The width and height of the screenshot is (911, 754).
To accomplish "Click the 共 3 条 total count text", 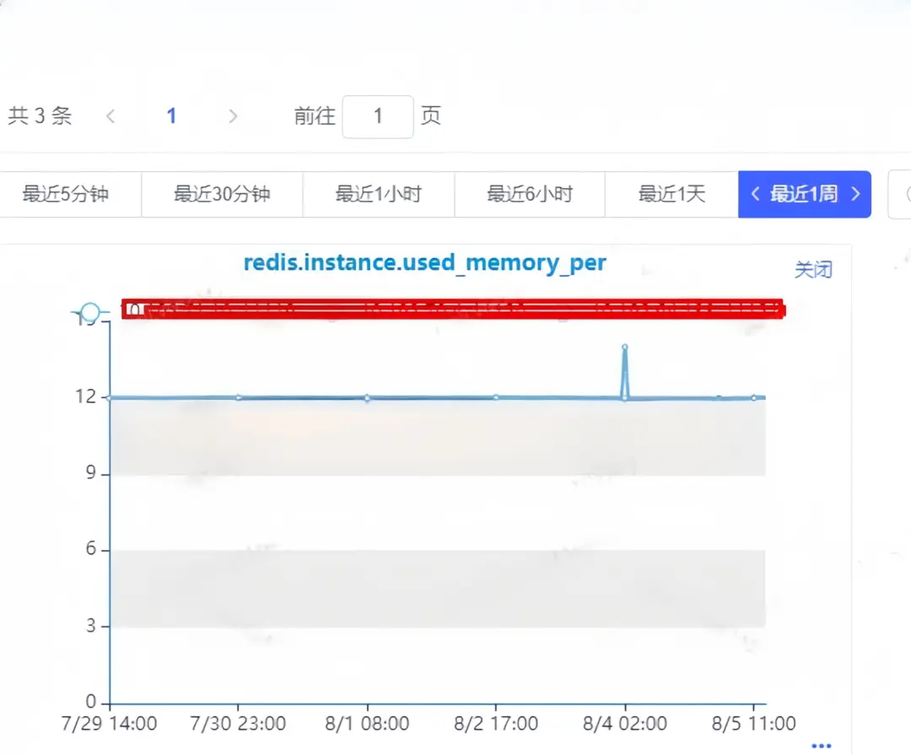I will click(40, 116).
